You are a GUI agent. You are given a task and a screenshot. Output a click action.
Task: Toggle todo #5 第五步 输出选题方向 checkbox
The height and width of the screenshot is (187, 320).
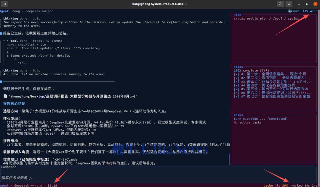pyautogui.click(x=236, y=89)
